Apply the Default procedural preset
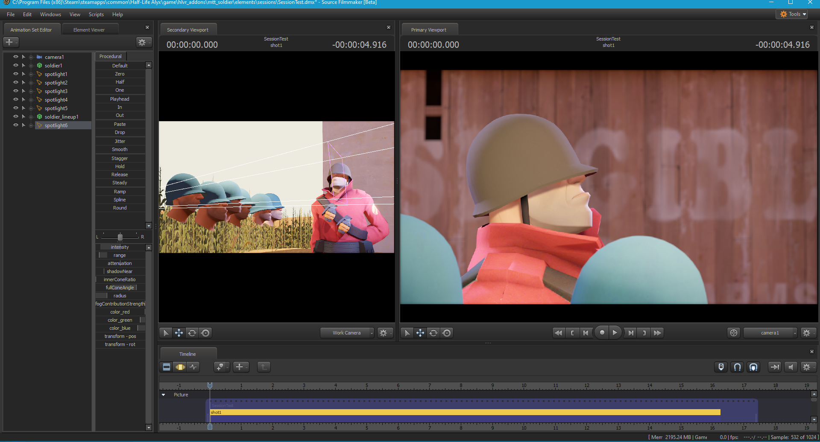The height and width of the screenshot is (442, 820). pyautogui.click(x=120, y=66)
